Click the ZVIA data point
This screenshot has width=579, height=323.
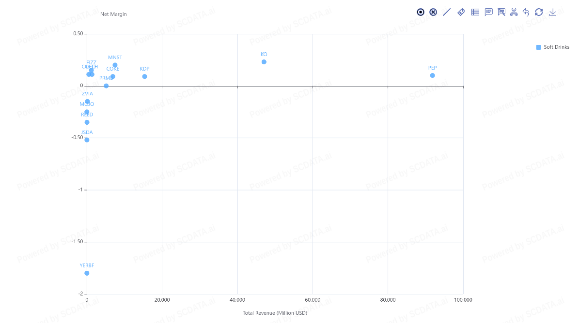coord(87,102)
